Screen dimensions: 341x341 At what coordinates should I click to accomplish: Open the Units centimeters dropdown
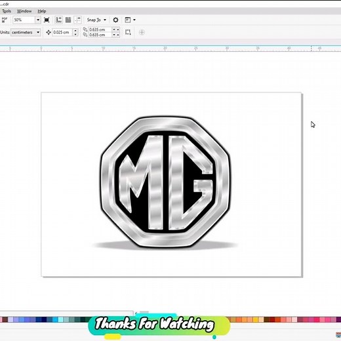coord(26,32)
